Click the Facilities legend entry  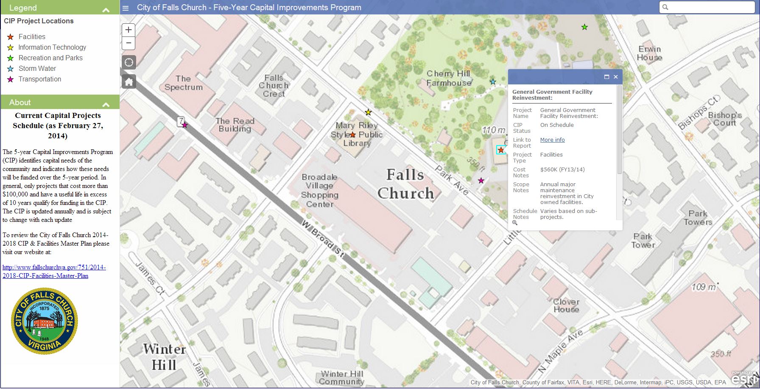32,37
